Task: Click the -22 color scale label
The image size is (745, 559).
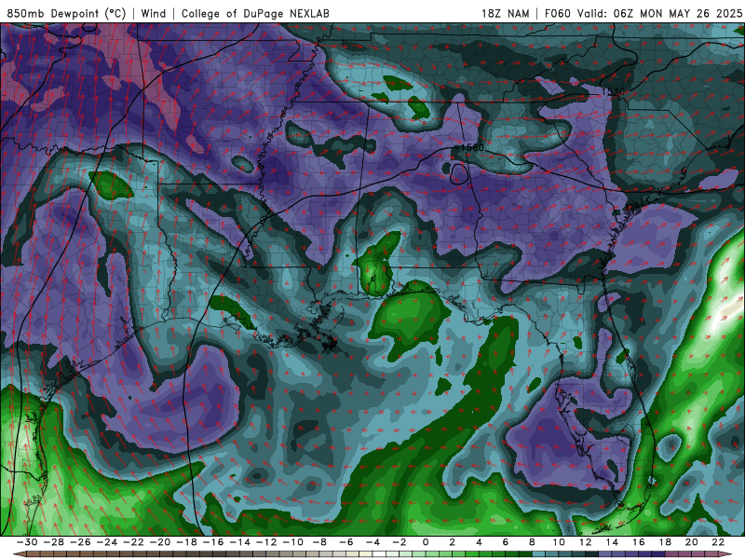Action: [x=133, y=542]
